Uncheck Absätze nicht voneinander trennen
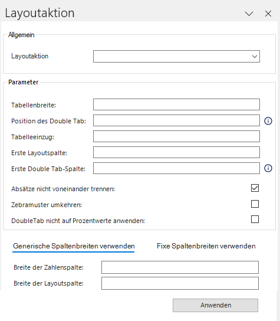Screen dimensions: 280x321 tap(255, 188)
